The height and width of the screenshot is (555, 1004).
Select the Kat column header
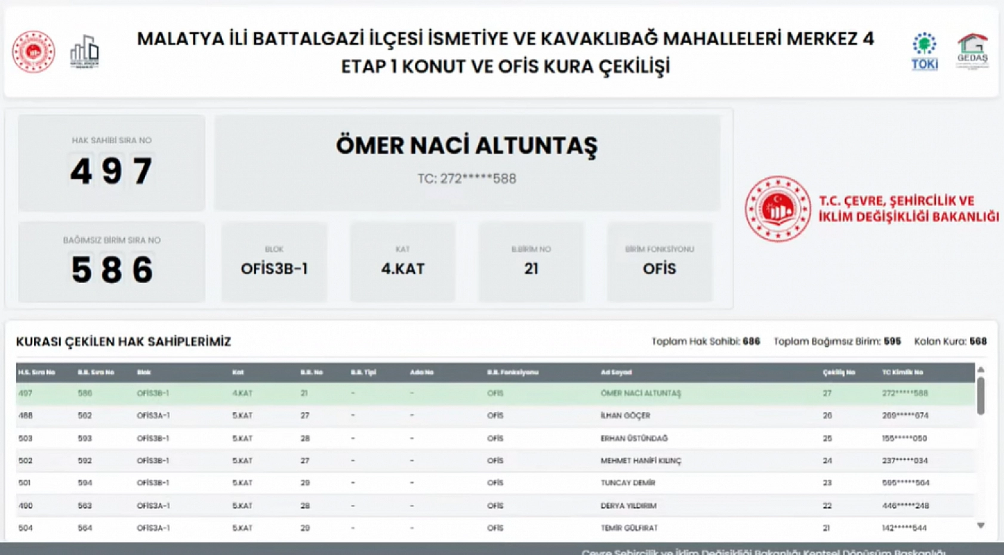(x=239, y=371)
